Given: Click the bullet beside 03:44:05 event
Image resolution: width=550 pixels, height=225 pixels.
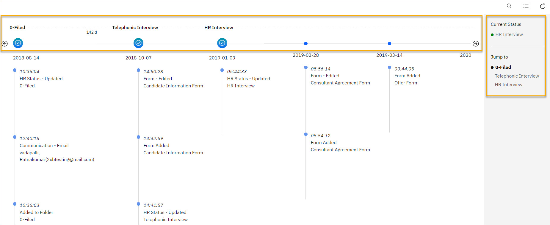Looking at the screenshot, I should pyautogui.click(x=389, y=67).
